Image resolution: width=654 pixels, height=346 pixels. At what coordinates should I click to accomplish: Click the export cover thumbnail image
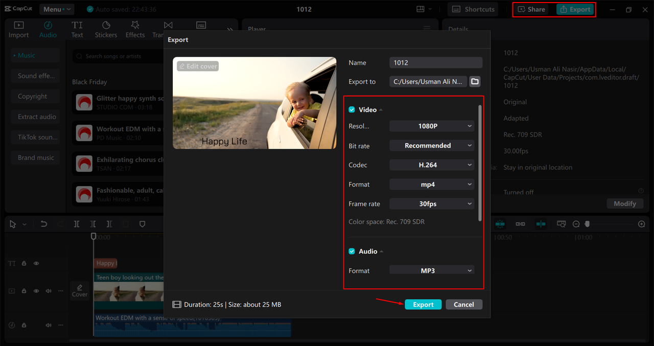[254, 103]
